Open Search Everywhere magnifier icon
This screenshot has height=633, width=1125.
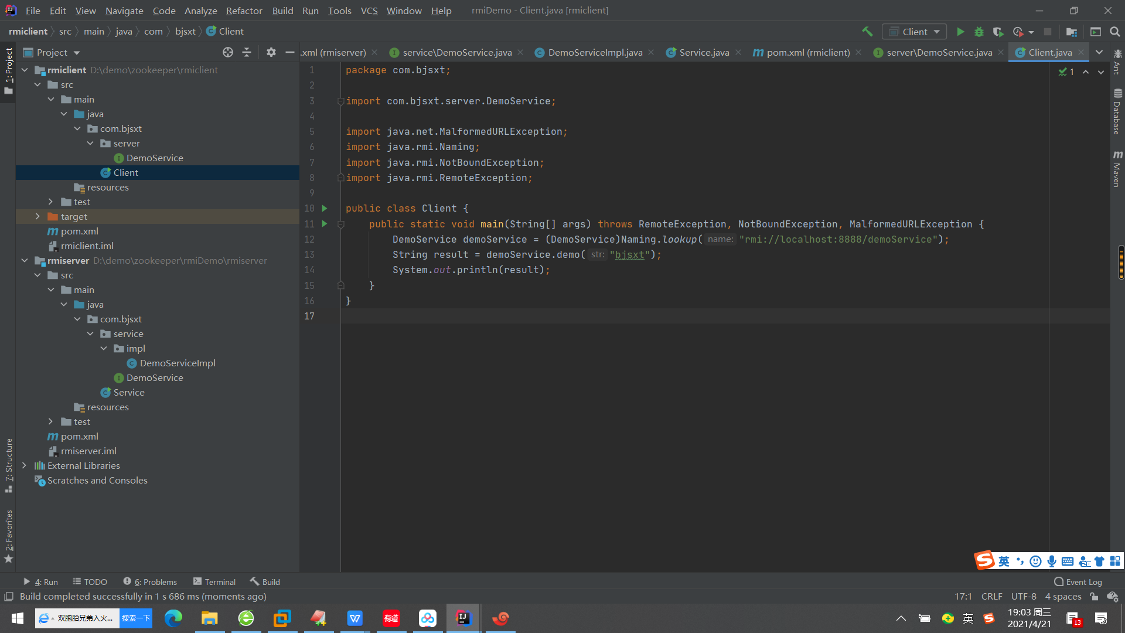pos(1115,32)
